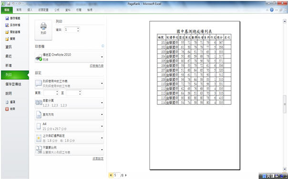Open the 印表機內容 printer properties link
The height and width of the screenshot is (179, 288).
(97, 66)
